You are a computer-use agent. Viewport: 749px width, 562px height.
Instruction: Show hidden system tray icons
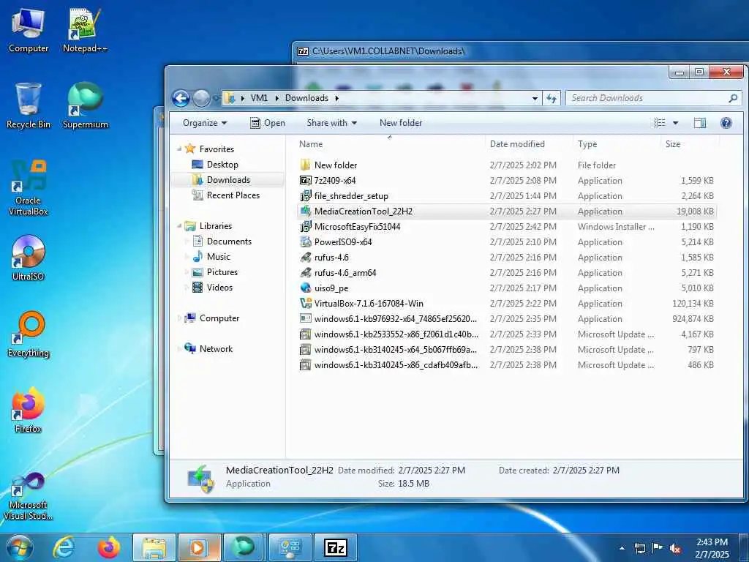622,548
